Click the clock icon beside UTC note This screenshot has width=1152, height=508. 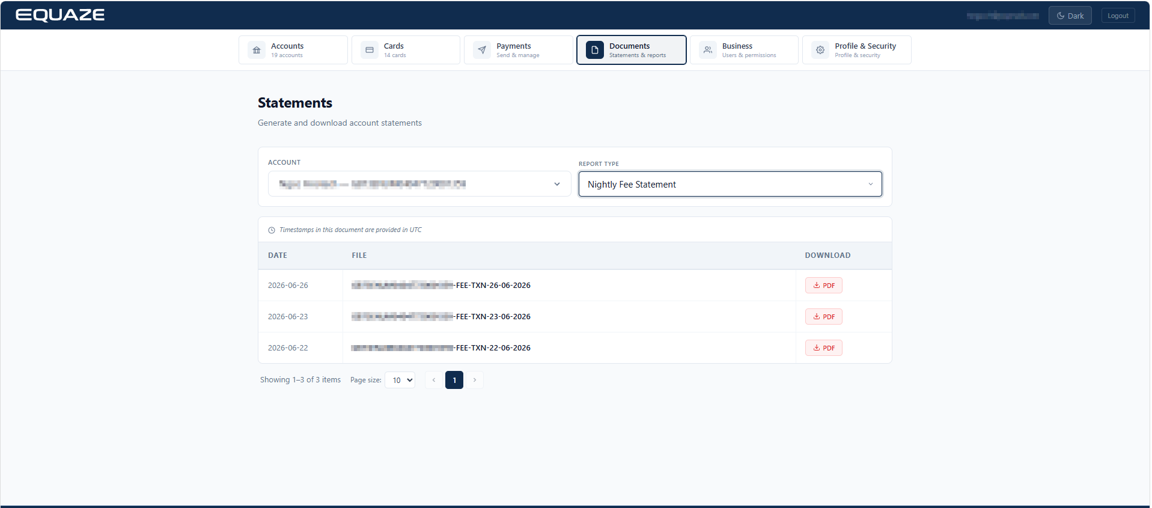coord(272,230)
